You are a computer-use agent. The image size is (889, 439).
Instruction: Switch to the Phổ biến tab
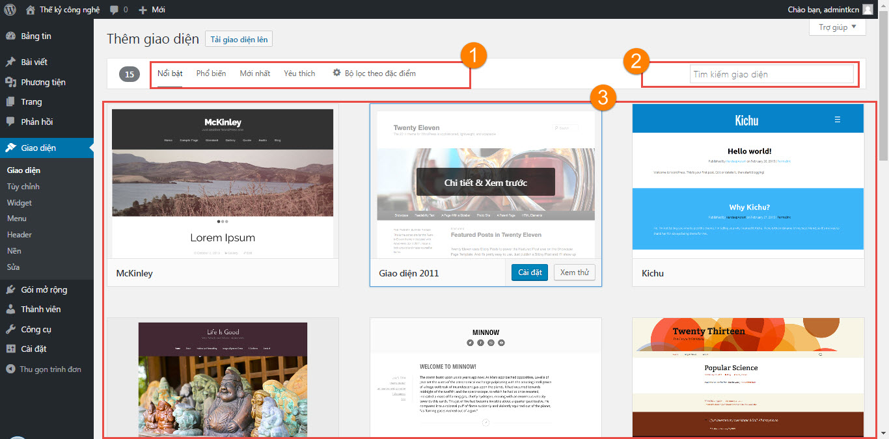pyautogui.click(x=211, y=73)
